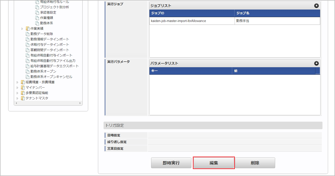Expand the テナントマスタ folder arrow
The width and height of the screenshot is (335, 176).
(x=17, y=98)
